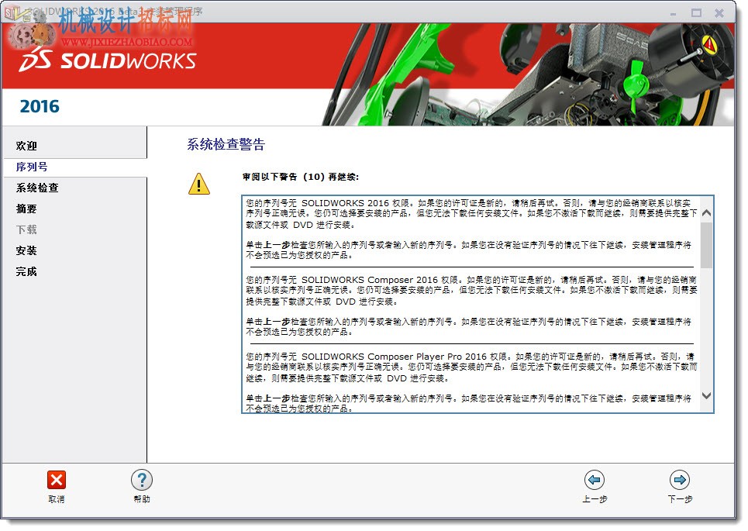Image resolution: width=748 pixels, height=531 pixels.
Task: Select 系统检查 step in sidebar
Action: pyautogui.click(x=37, y=188)
